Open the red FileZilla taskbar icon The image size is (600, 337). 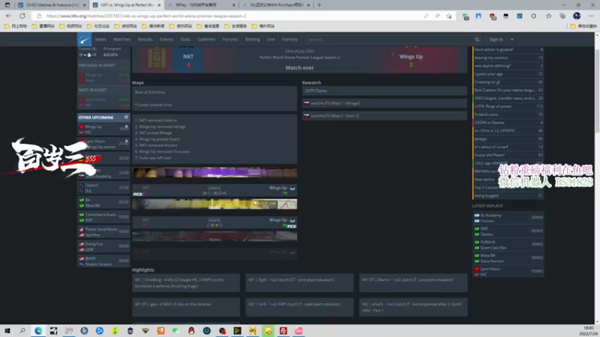(283, 330)
